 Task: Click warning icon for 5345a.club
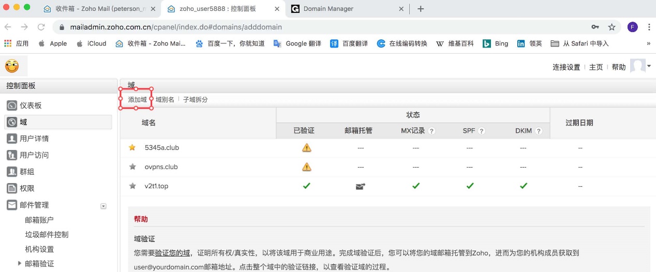tap(307, 147)
